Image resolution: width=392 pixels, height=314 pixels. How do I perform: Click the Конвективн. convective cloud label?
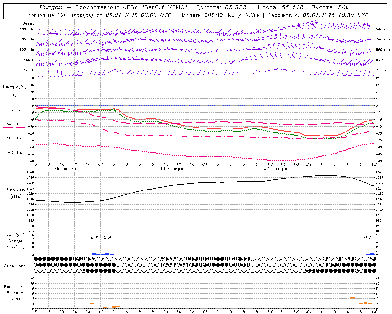(16, 287)
